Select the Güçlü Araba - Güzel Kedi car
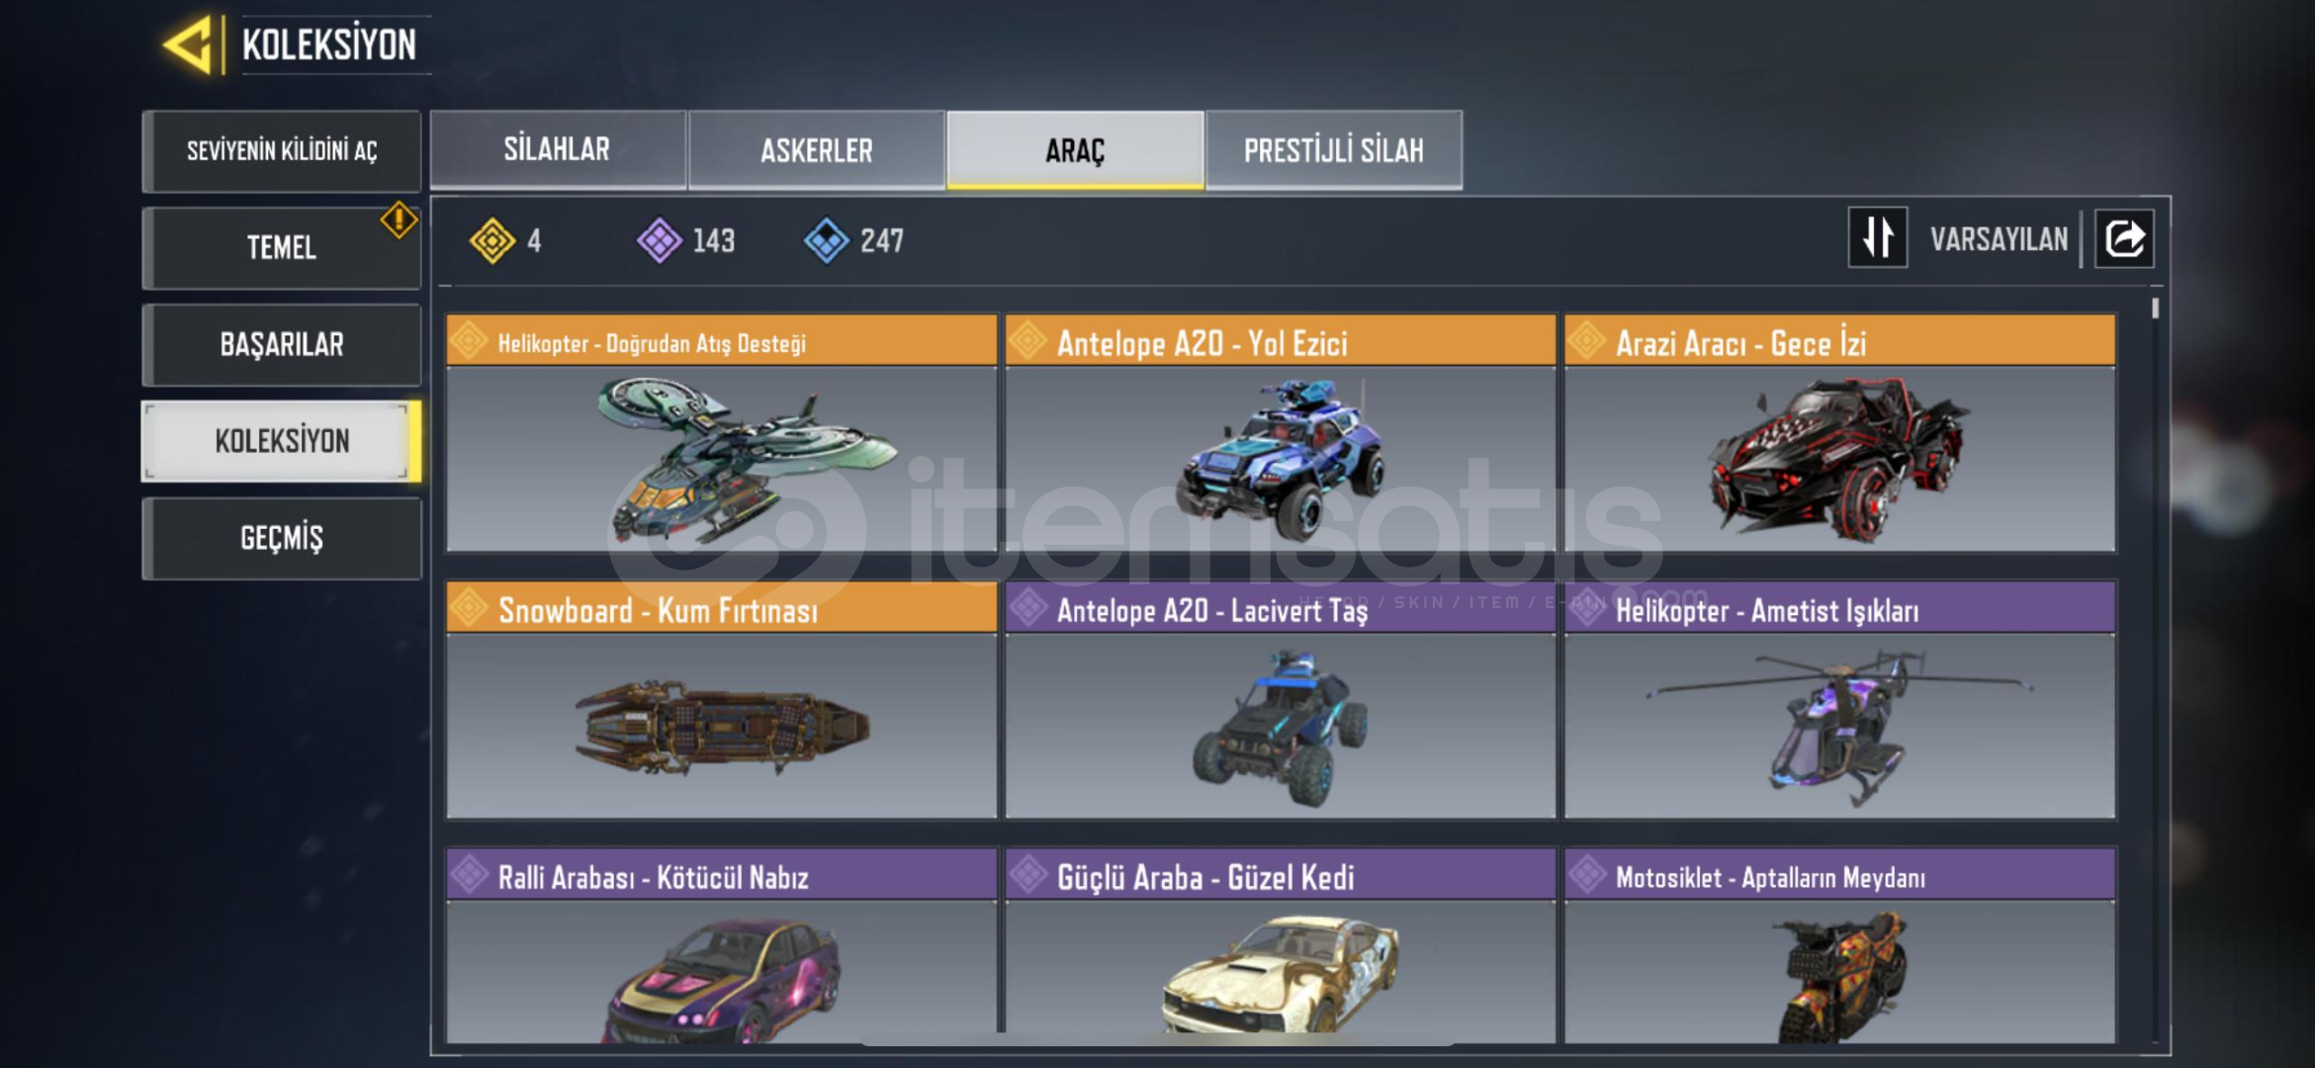Viewport: 2315px width, 1068px height. tap(1281, 945)
